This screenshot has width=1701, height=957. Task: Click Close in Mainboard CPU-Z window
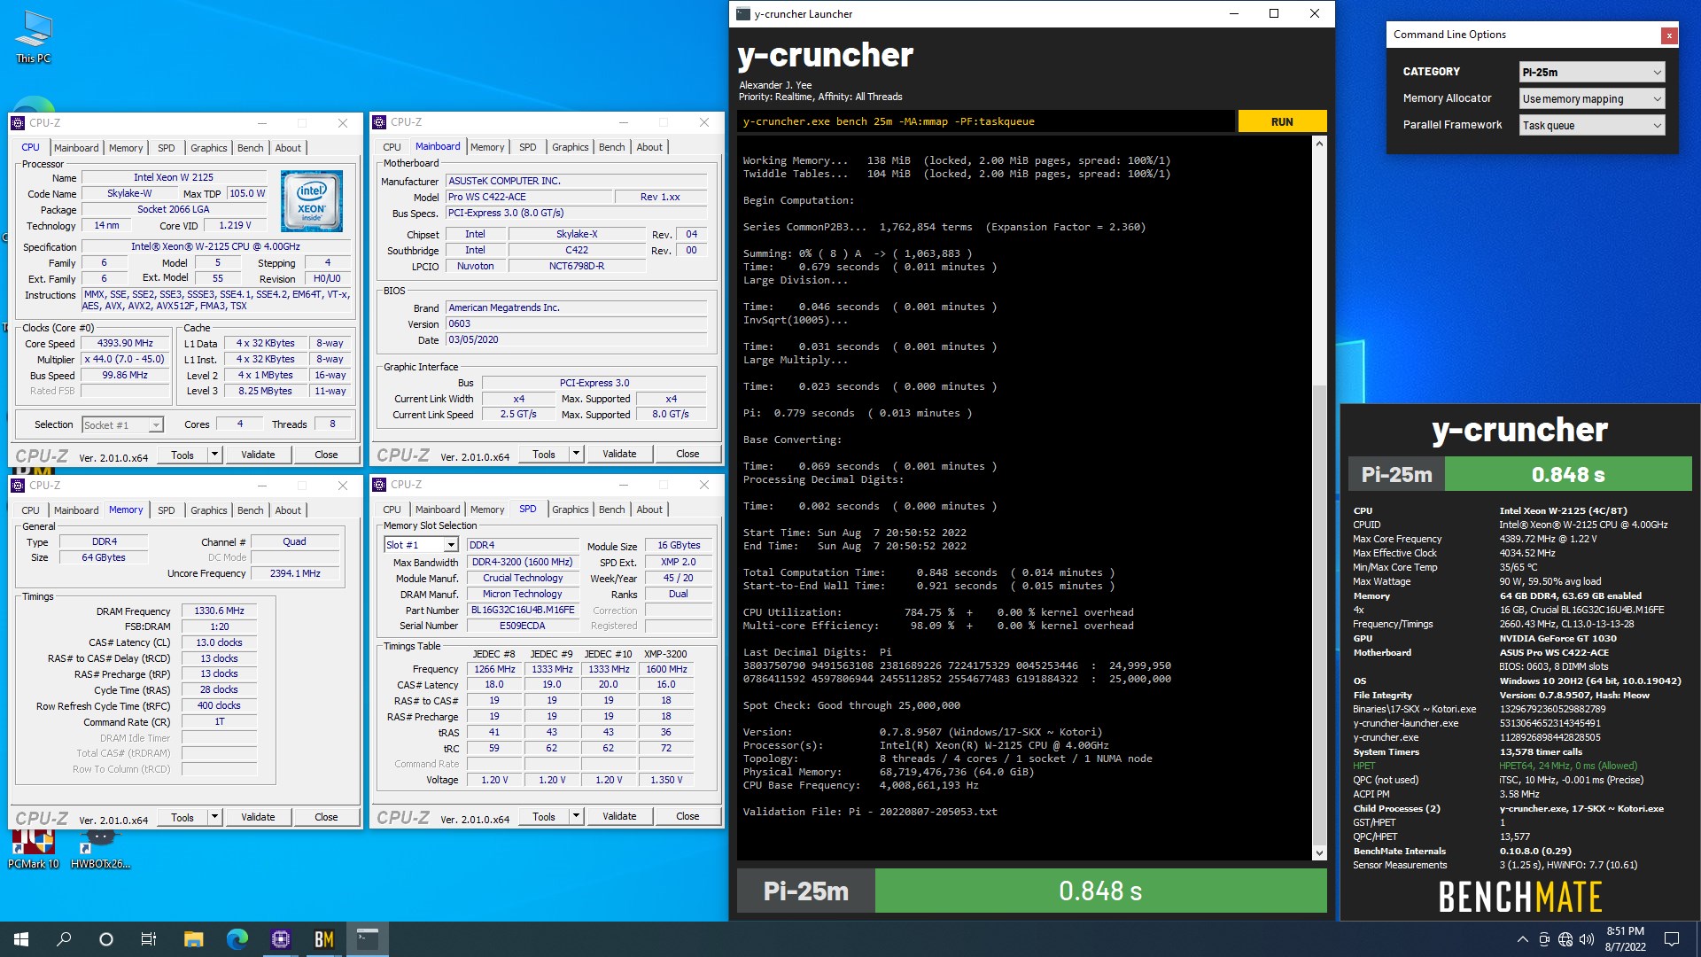(687, 454)
